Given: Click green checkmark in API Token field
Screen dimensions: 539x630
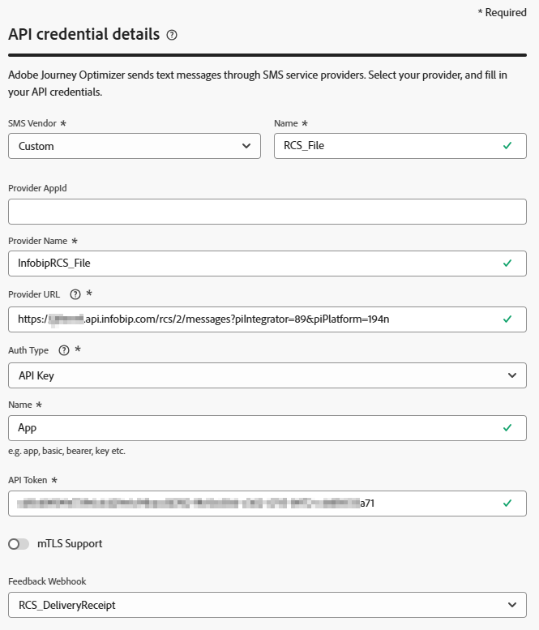Looking at the screenshot, I should [x=507, y=503].
